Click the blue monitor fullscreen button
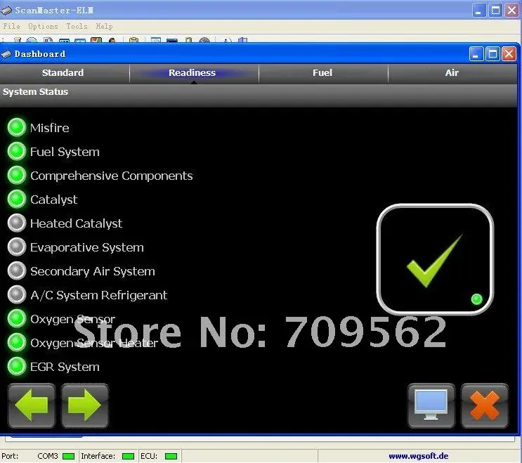 click(431, 405)
